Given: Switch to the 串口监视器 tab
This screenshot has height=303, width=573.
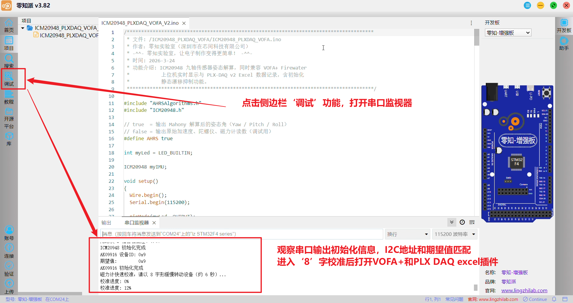Looking at the screenshot, I should coord(137,223).
